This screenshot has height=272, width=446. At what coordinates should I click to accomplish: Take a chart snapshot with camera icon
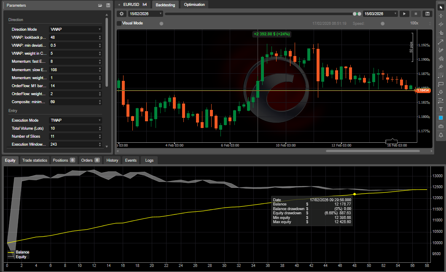coord(441,126)
